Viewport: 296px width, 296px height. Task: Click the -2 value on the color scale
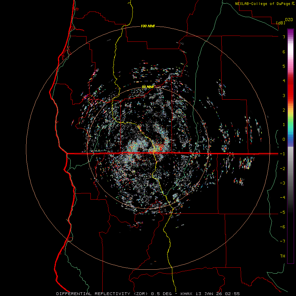(283, 169)
